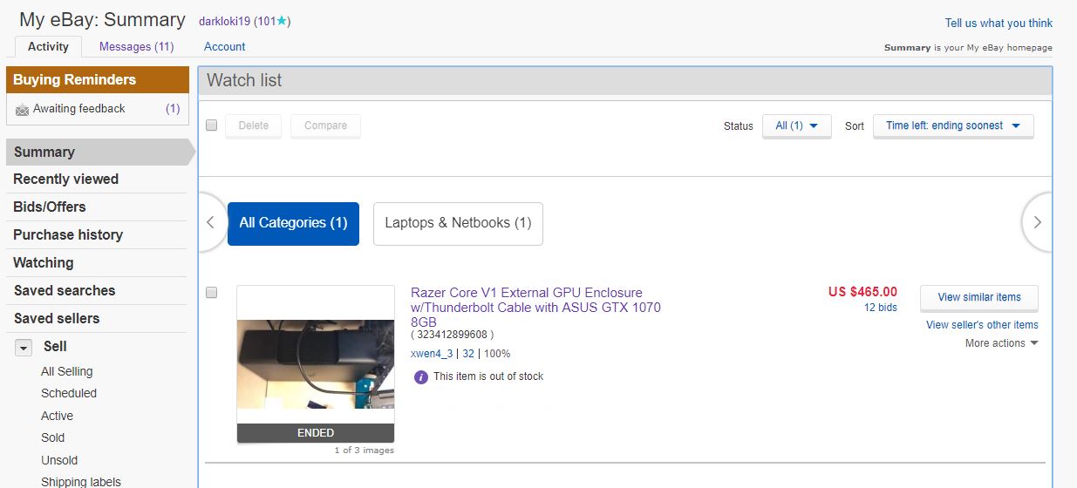Tick the checkbox for the Razer Core item
This screenshot has width=1077, height=488.
coord(211,292)
